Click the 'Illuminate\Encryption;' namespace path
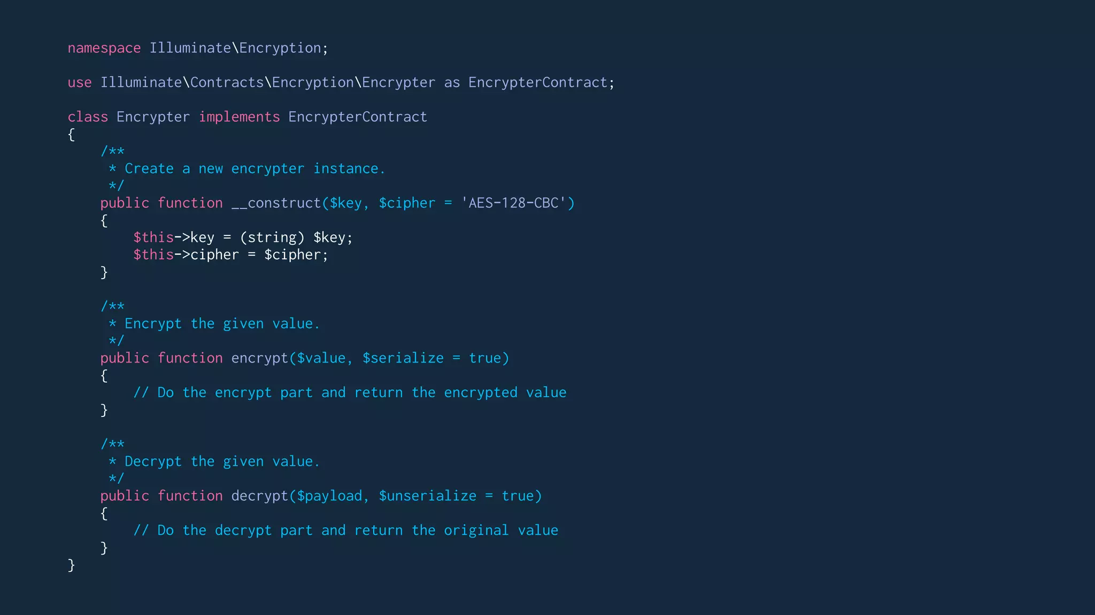Image resolution: width=1095 pixels, height=615 pixels. pos(239,49)
